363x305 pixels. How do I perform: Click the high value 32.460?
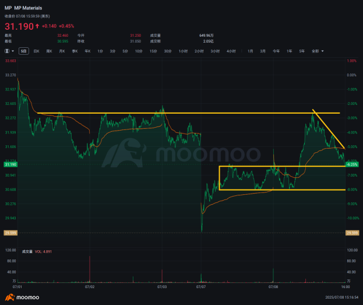pyautogui.click(x=63, y=36)
